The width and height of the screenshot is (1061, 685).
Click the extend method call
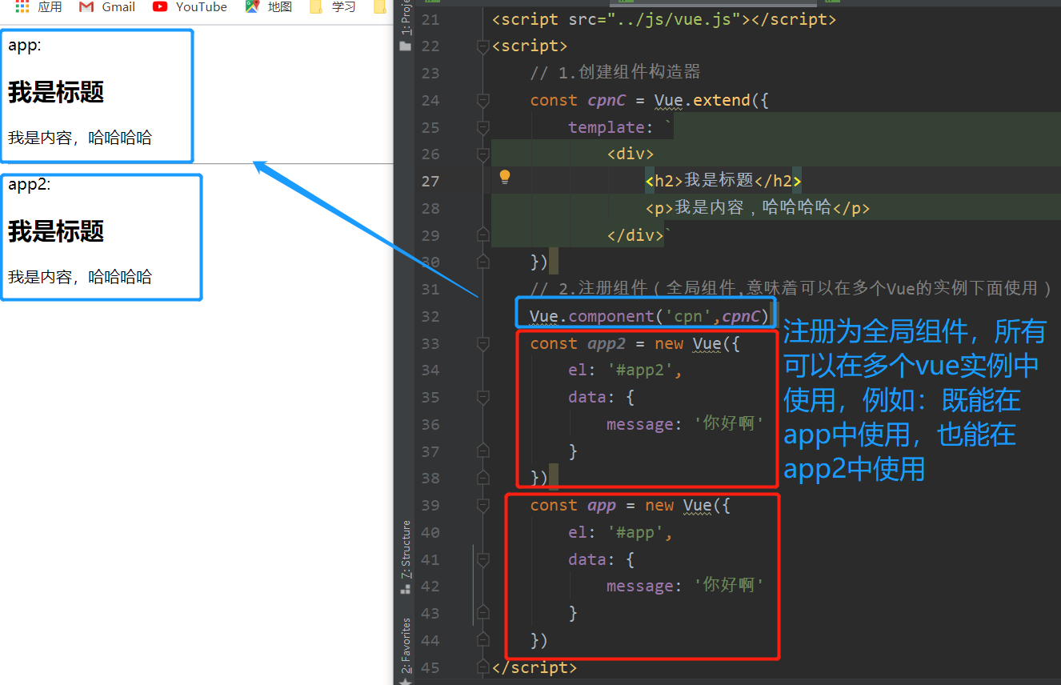[x=722, y=100]
